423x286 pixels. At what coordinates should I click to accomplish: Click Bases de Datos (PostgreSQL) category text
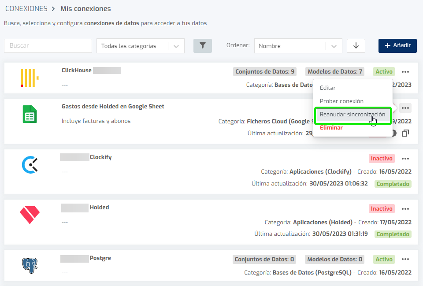pos(312,272)
